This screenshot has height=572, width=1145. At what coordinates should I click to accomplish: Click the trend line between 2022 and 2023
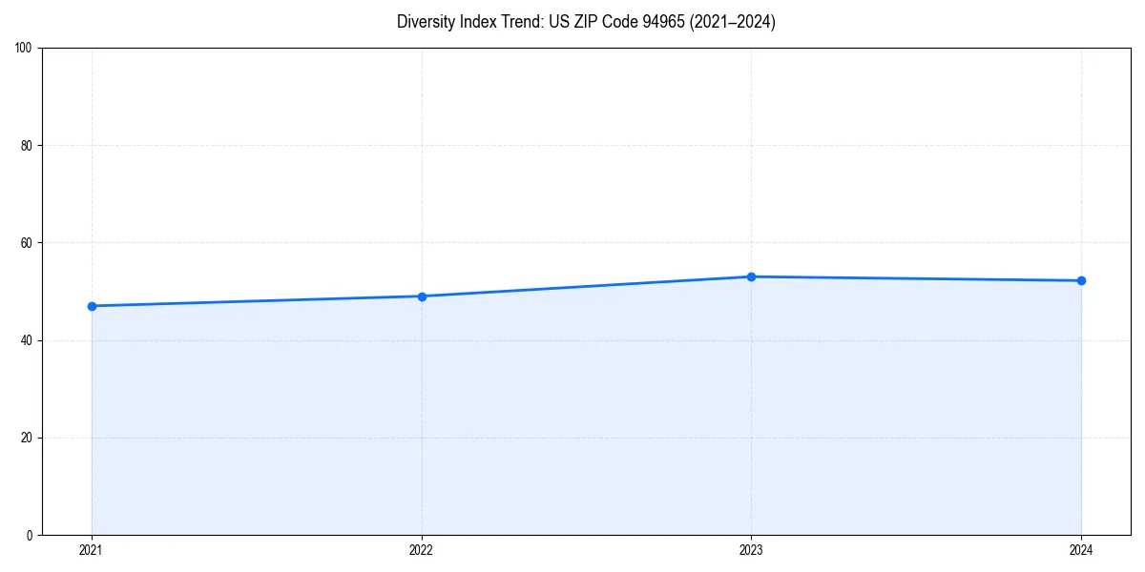[x=586, y=286]
